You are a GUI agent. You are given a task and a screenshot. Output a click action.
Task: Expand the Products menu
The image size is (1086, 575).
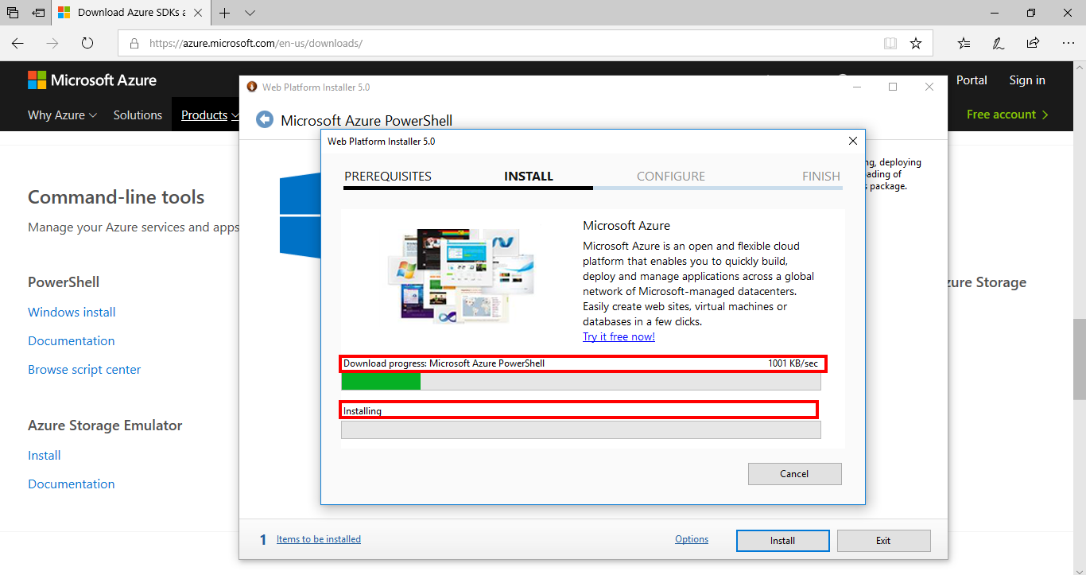point(210,115)
